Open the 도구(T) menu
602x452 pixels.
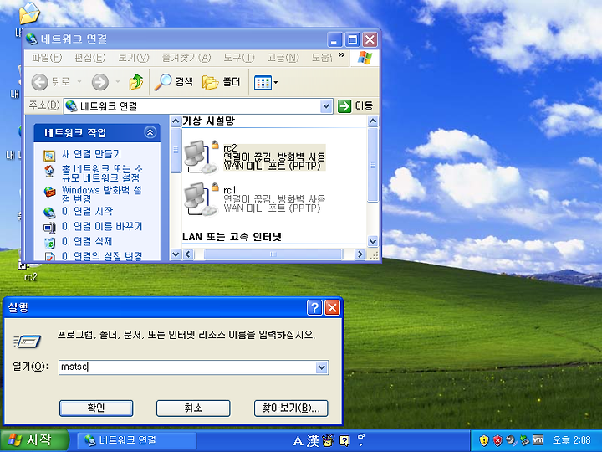[x=239, y=58]
